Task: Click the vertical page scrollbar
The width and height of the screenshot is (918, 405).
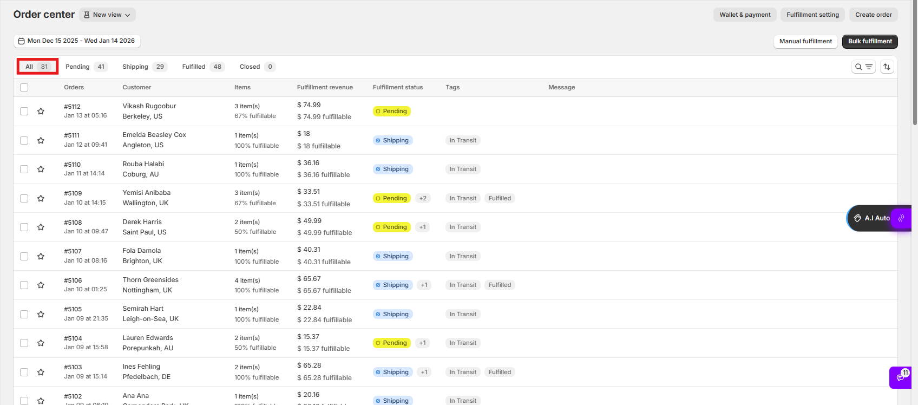Action: 915,65
